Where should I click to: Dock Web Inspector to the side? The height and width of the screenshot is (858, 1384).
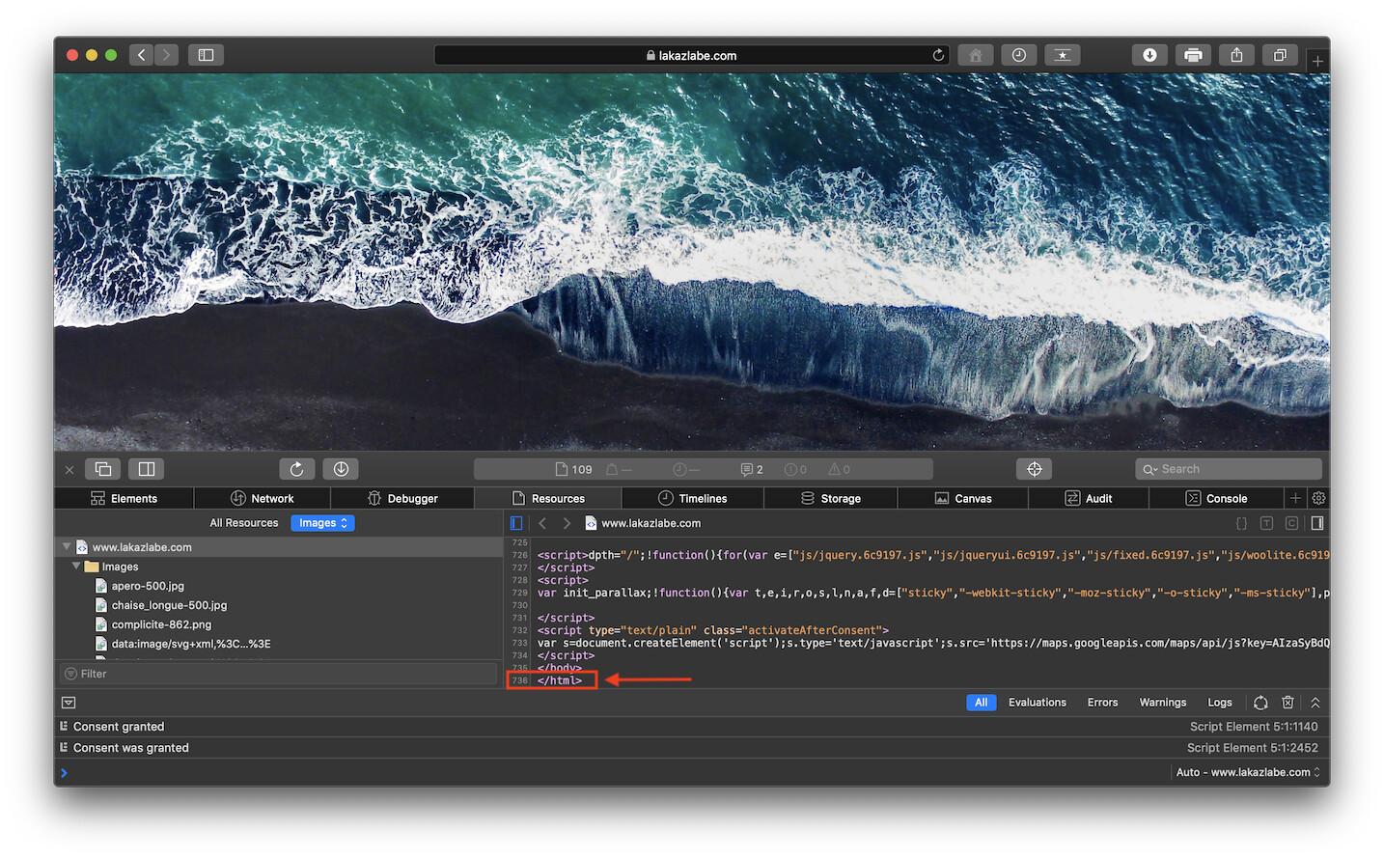(x=147, y=469)
